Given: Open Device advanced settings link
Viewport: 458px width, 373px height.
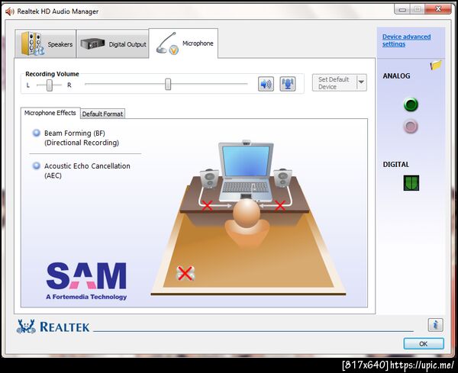Looking at the screenshot, I should (x=406, y=40).
